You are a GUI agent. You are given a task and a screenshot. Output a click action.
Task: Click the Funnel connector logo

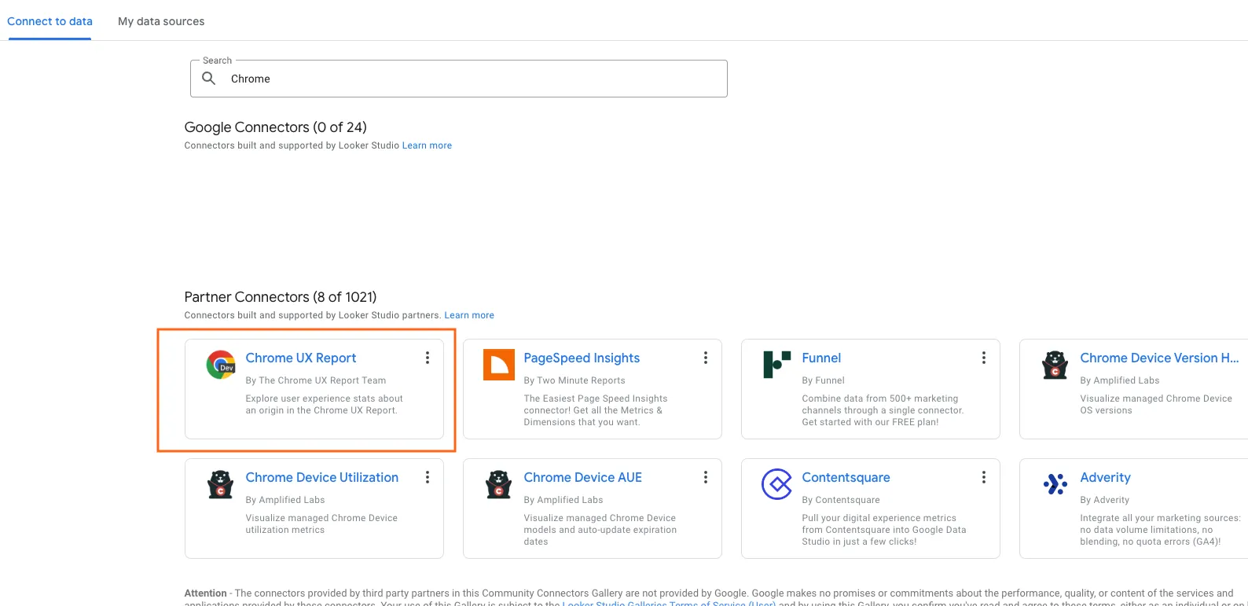777,365
